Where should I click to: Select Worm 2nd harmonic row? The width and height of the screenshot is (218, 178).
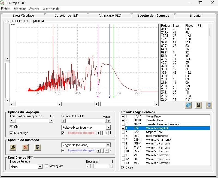click(166, 140)
